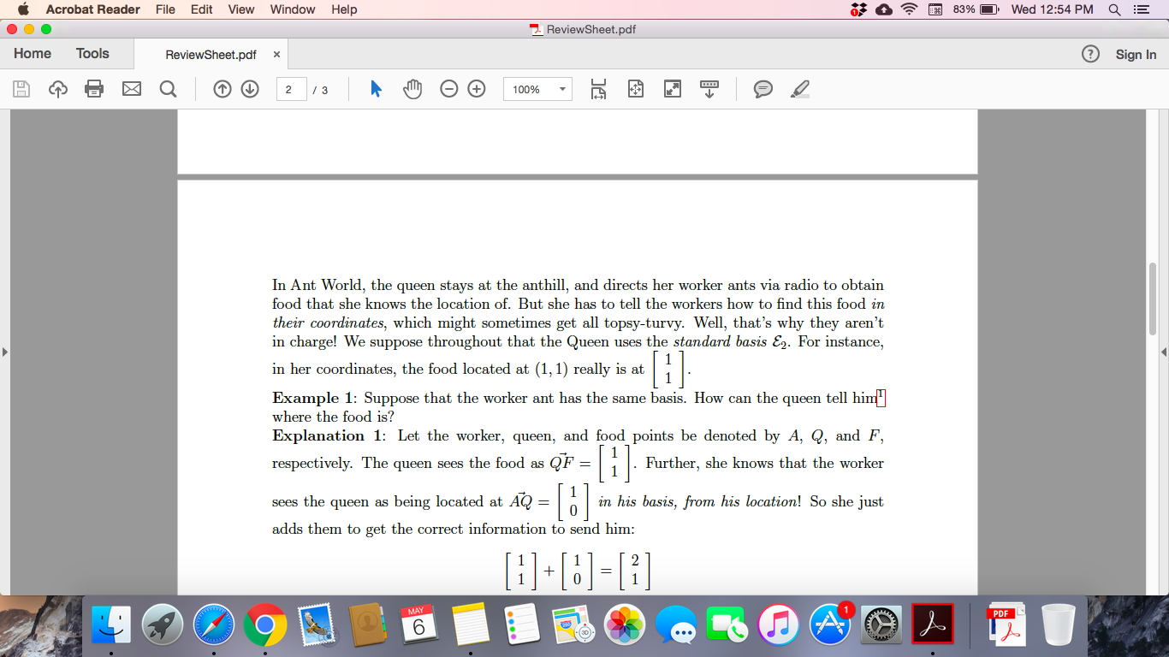Add a sticky note comment
This screenshot has width=1169, height=657.
tap(763, 88)
